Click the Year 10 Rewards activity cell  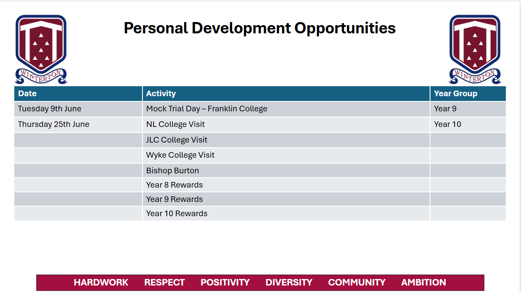click(x=177, y=214)
